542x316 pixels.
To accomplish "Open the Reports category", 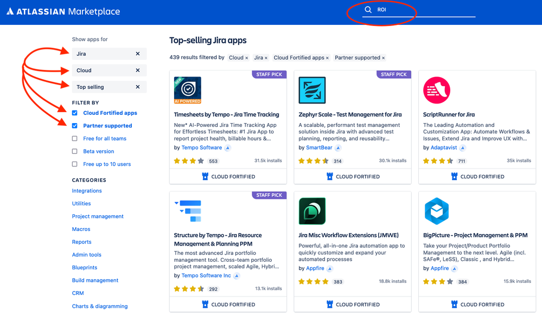I will 81,242.
